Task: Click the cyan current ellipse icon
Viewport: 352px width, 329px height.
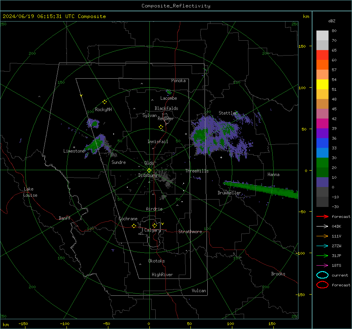Action: pos(322,275)
